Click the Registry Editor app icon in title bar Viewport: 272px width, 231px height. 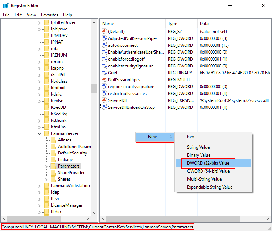(x=6, y=6)
